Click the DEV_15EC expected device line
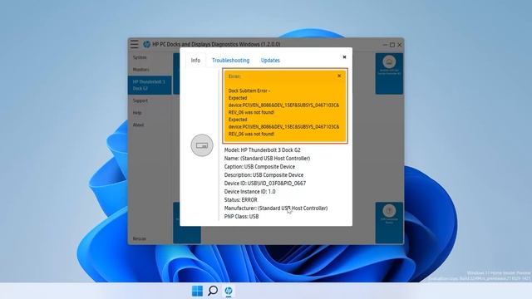Image resolution: width=532 pixels, height=299 pixels. (283, 127)
